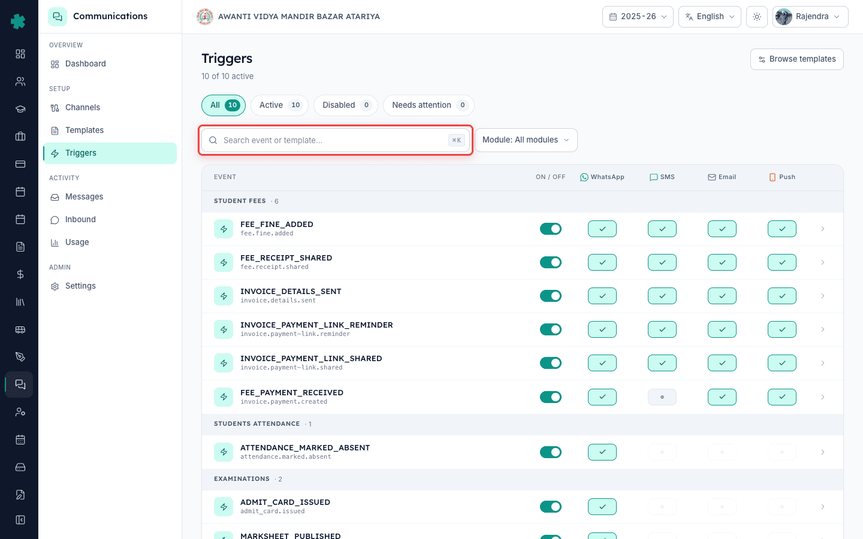Image resolution: width=863 pixels, height=539 pixels.
Task: Click lightning icon for INVOICE_DETAILS_SENT
Action: (x=224, y=296)
